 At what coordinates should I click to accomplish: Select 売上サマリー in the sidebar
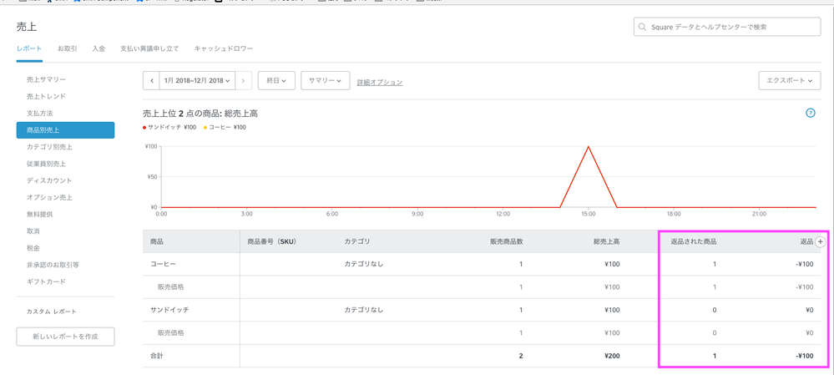click(47, 79)
